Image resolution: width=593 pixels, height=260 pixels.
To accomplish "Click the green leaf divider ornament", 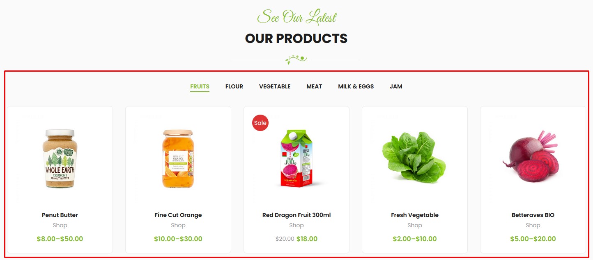I will point(296,60).
